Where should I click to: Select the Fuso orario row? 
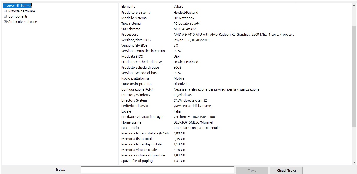tap(208, 128)
